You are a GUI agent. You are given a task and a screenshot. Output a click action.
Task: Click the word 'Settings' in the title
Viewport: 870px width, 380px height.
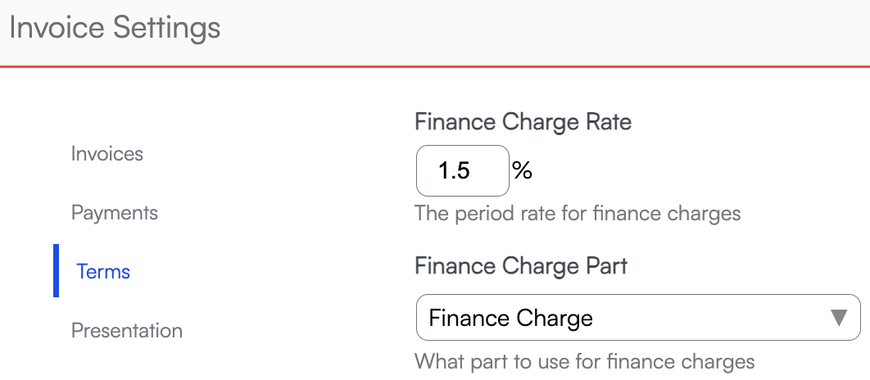[167, 28]
